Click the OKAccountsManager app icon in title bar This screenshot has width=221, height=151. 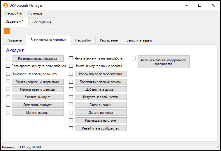point(6,5)
